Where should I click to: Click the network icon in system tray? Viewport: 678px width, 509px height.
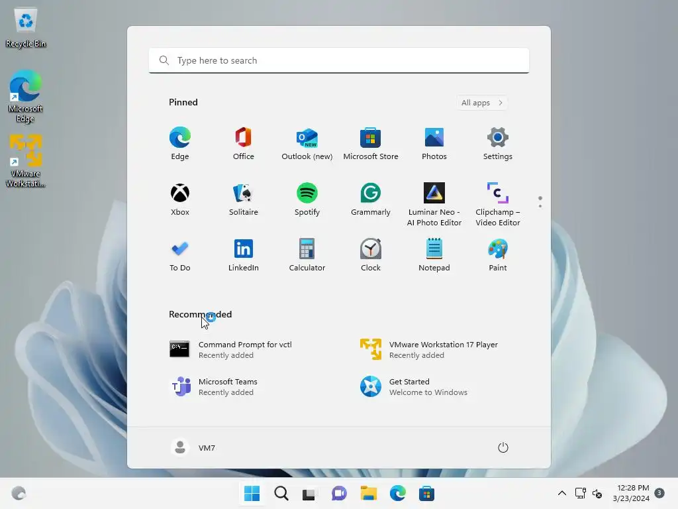(x=580, y=493)
